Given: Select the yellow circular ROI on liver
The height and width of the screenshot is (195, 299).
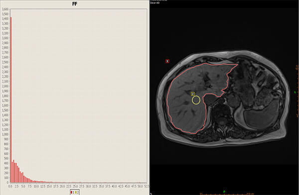Looking at the screenshot, I should [196, 100].
